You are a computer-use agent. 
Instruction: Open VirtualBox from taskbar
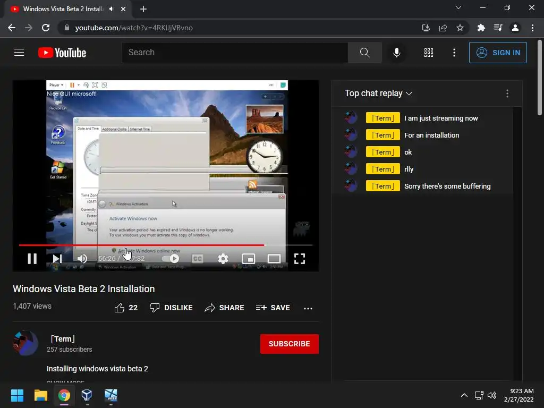click(x=87, y=395)
